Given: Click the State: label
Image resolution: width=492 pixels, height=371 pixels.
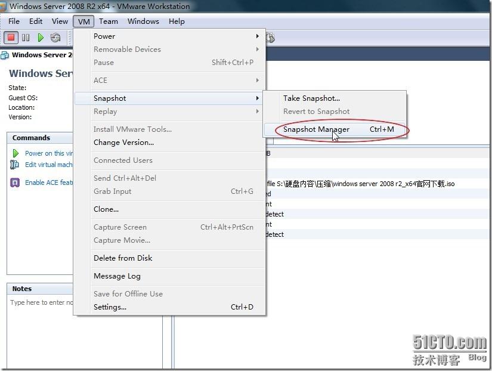Looking at the screenshot, I should 17,88.
